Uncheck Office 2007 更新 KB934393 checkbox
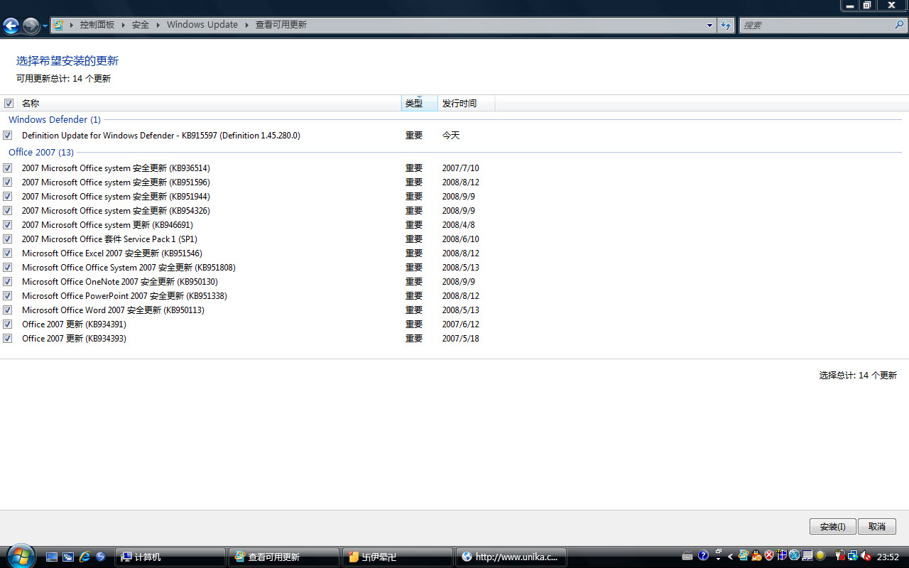 (x=7, y=339)
